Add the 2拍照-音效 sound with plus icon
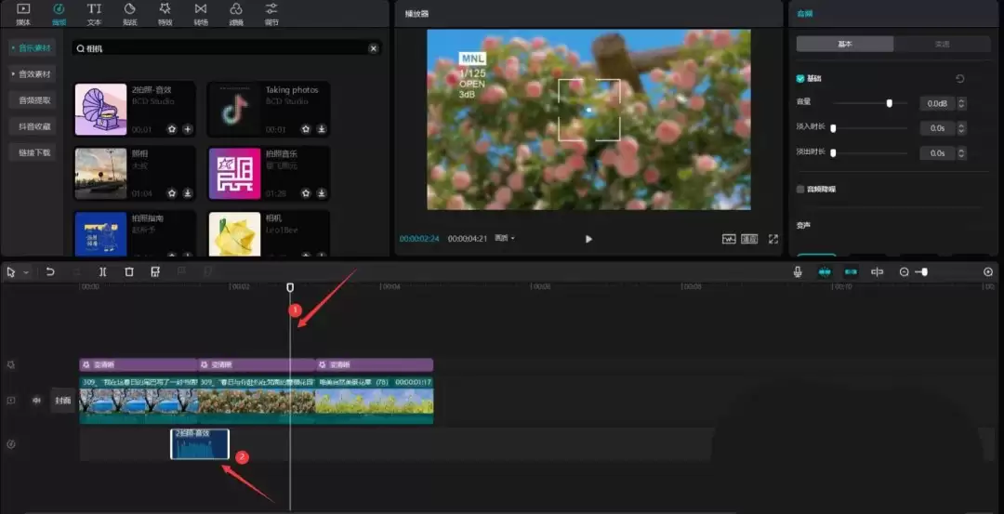The height and width of the screenshot is (514, 1004). click(x=187, y=129)
